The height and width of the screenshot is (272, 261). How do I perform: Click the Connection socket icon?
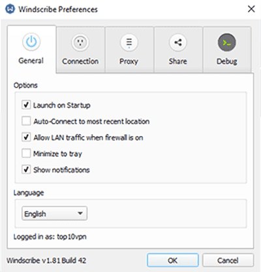coord(80,42)
